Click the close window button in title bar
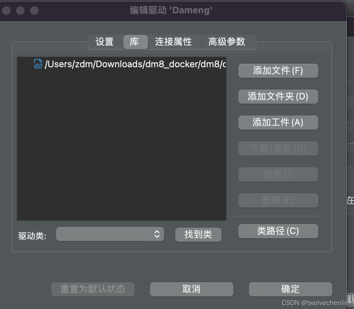The image size is (354, 309). [6, 11]
